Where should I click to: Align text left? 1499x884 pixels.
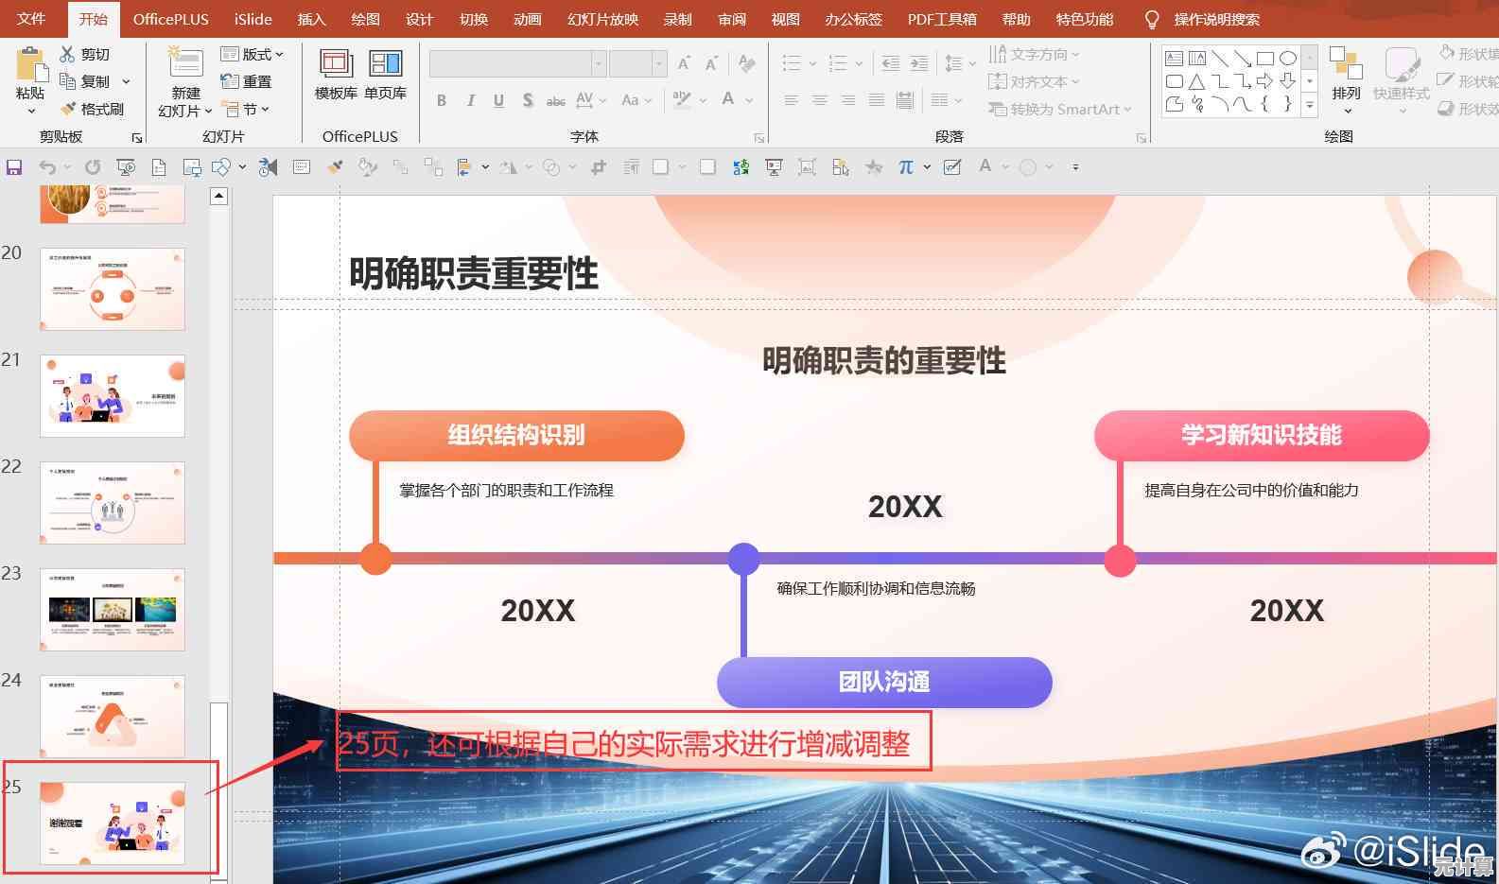click(x=792, y=99)
